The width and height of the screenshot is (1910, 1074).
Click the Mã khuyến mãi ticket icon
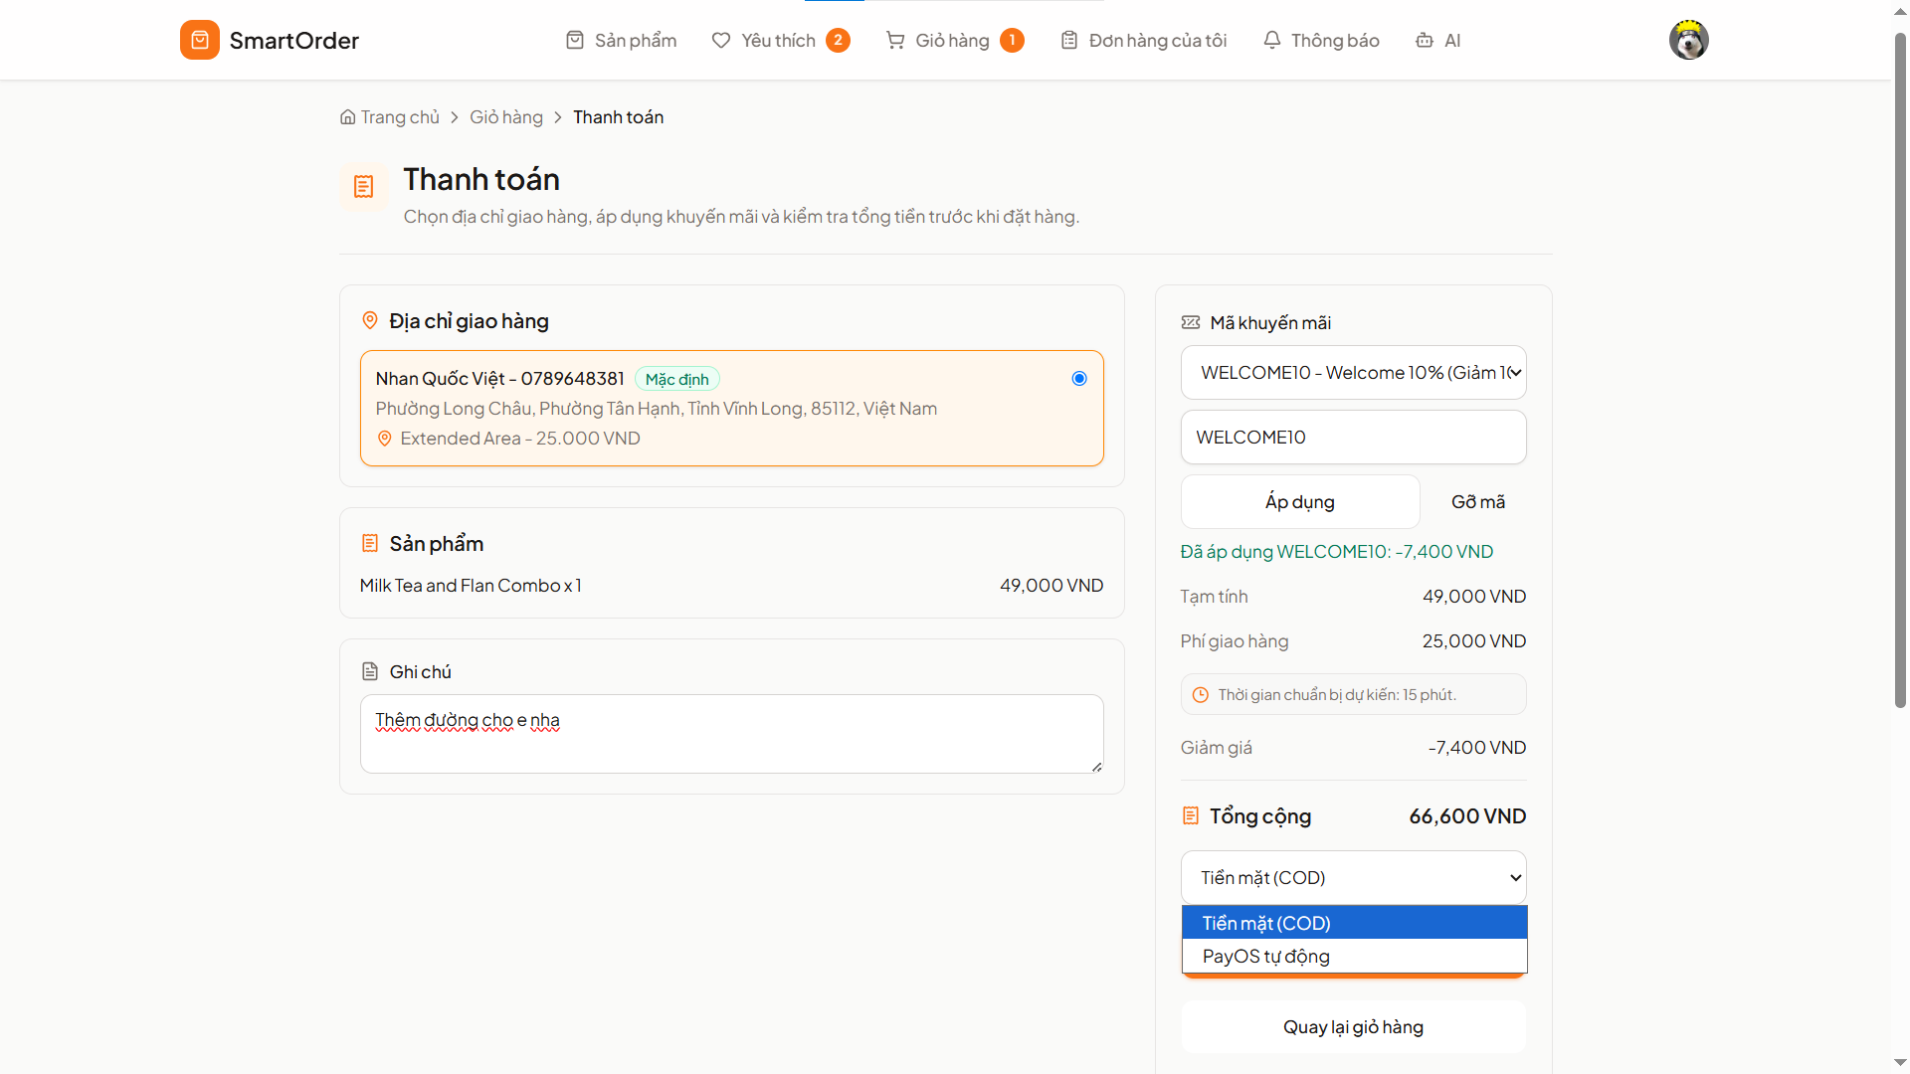point(1191,322)
